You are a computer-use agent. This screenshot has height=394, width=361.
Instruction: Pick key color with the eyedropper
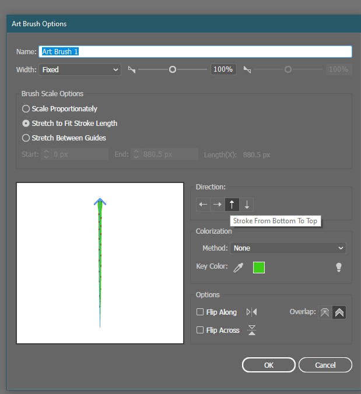pyautogui.click(x=239, y=268)
